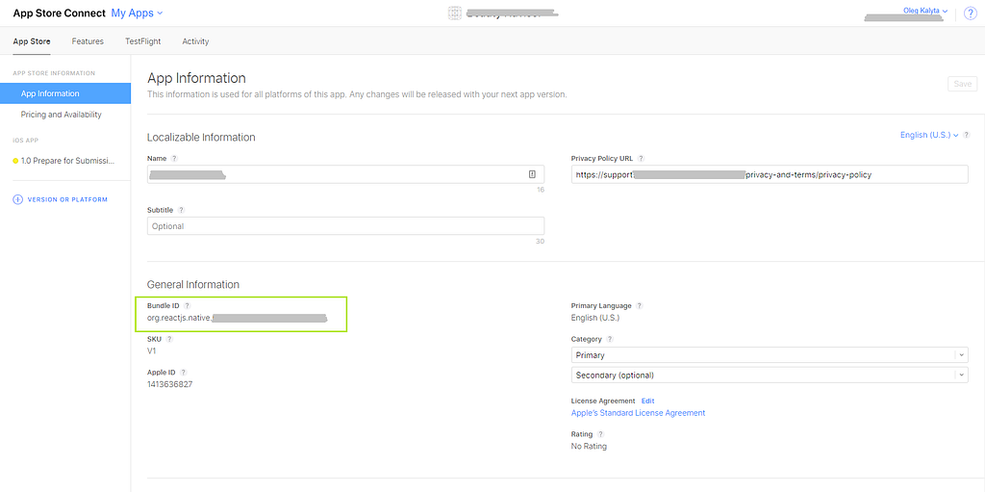This screenshot has height=492, width=985.
Task: Click the help icon beside Subtitle
Action: click(181, 210)
